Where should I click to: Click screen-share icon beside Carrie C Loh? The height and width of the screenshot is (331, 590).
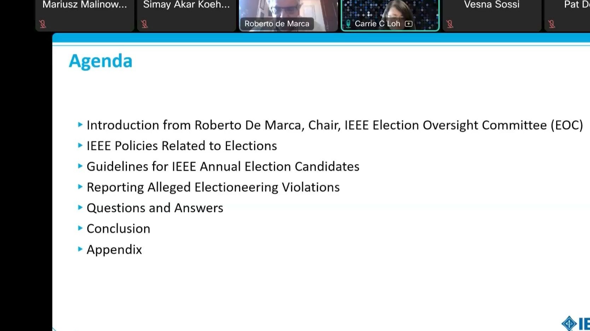pyautogui.click(x=409, y=24)
